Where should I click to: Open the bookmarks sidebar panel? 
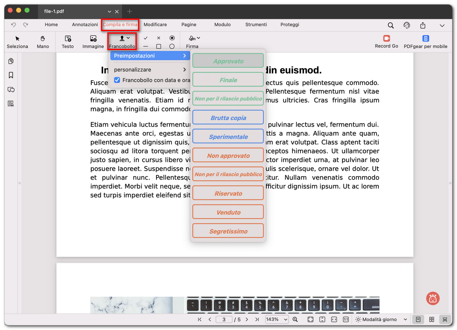(x=11, y=75)
